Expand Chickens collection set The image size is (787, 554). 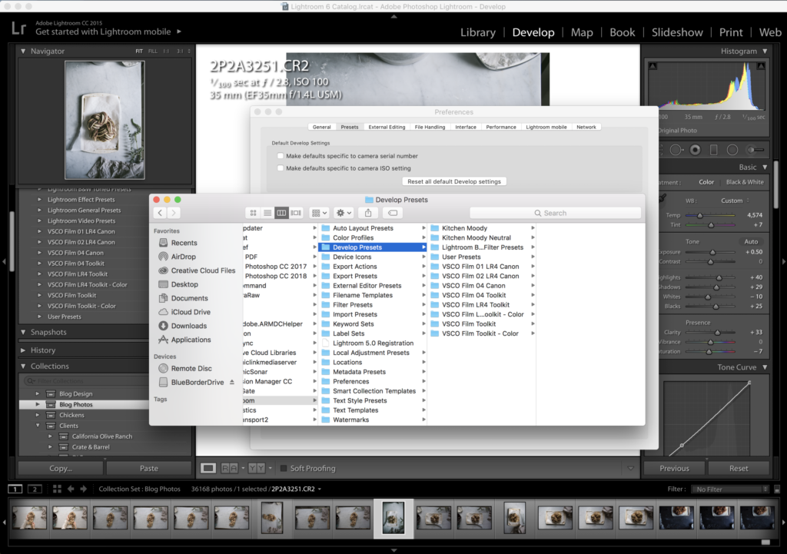[x=38, y=415]
